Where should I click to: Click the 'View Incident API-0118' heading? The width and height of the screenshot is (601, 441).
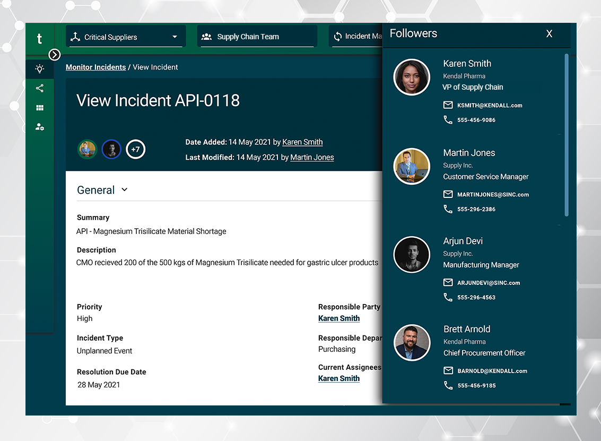tap(158, 101)
